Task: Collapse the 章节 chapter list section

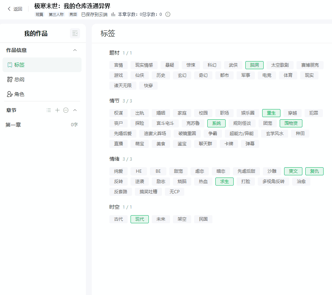Action: 75,110
